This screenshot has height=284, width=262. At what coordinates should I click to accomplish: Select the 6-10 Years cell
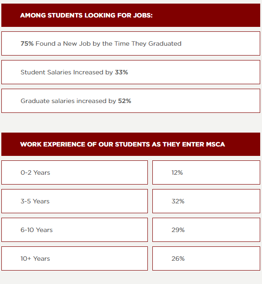(x=75, y=230)
